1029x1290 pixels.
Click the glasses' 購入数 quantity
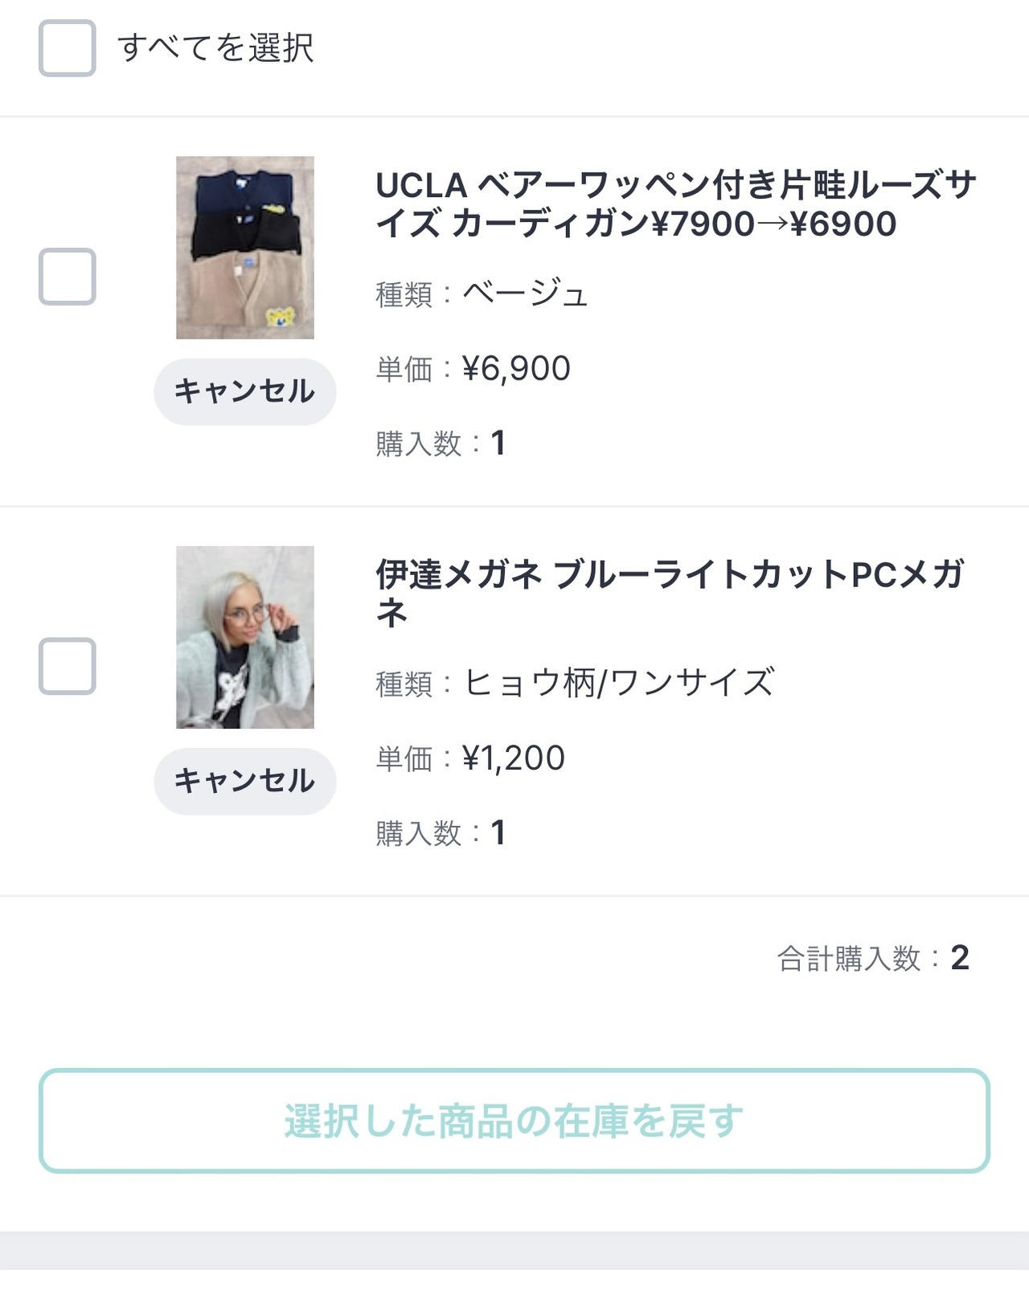pos(498,833)
